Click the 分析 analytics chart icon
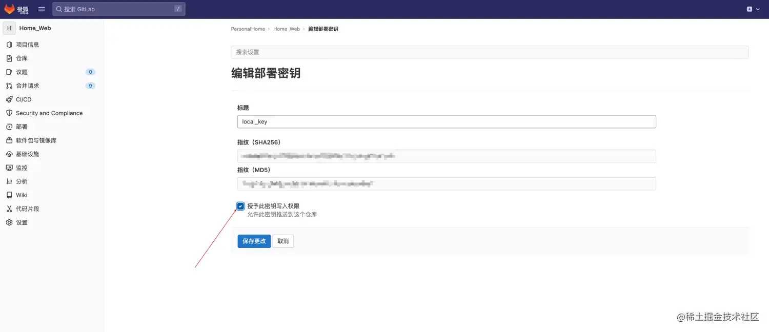Viewport: 769px width, 332px height. (9, 181)
